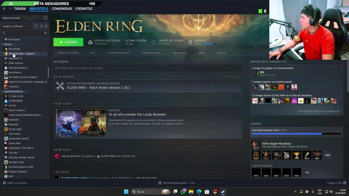This screenshot has height=196, width=349.
Task: Click the Steam taskbar icon
Action: click(223, 192)
